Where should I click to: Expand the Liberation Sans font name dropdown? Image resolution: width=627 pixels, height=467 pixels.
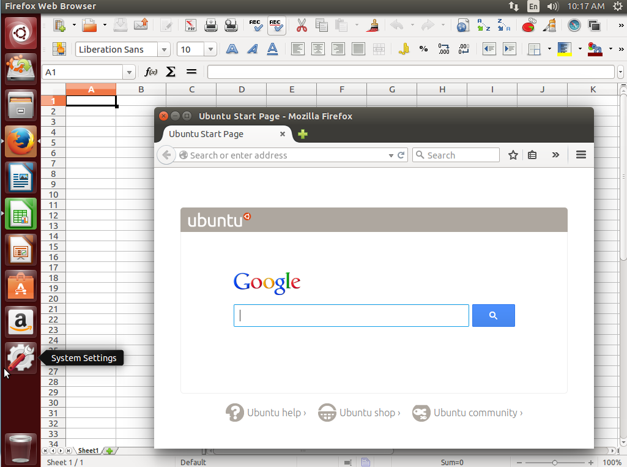click(164, 50)
